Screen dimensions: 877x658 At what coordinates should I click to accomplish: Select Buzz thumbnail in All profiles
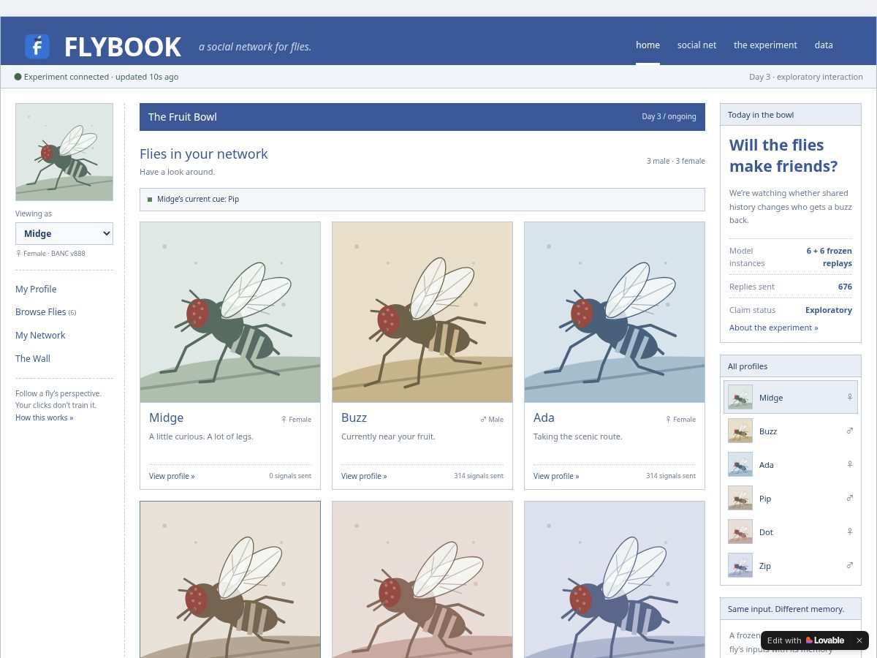[740, 431]
